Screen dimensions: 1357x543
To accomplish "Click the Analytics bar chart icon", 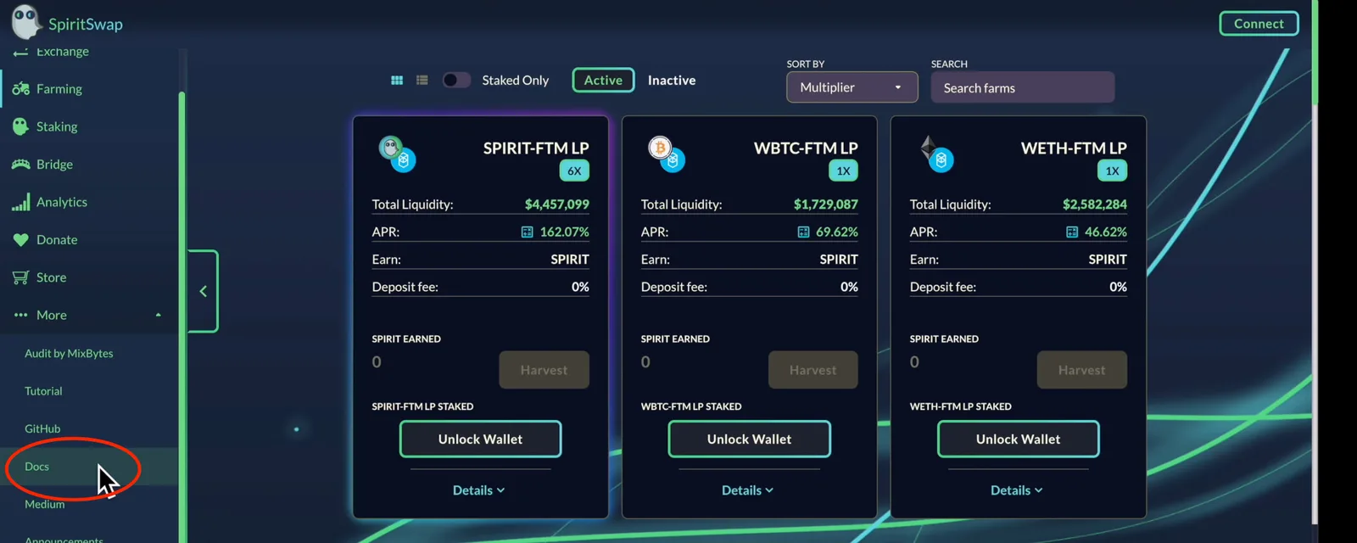I will (x=20, y=202).
